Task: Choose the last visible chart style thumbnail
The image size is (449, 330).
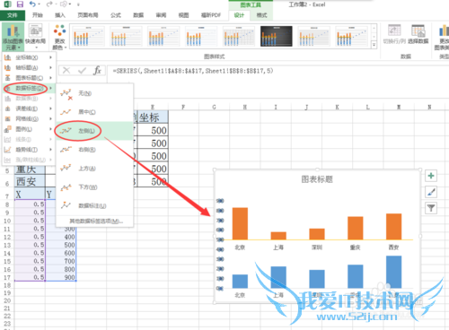Action: pyautogui.click(x=352, y=36)
